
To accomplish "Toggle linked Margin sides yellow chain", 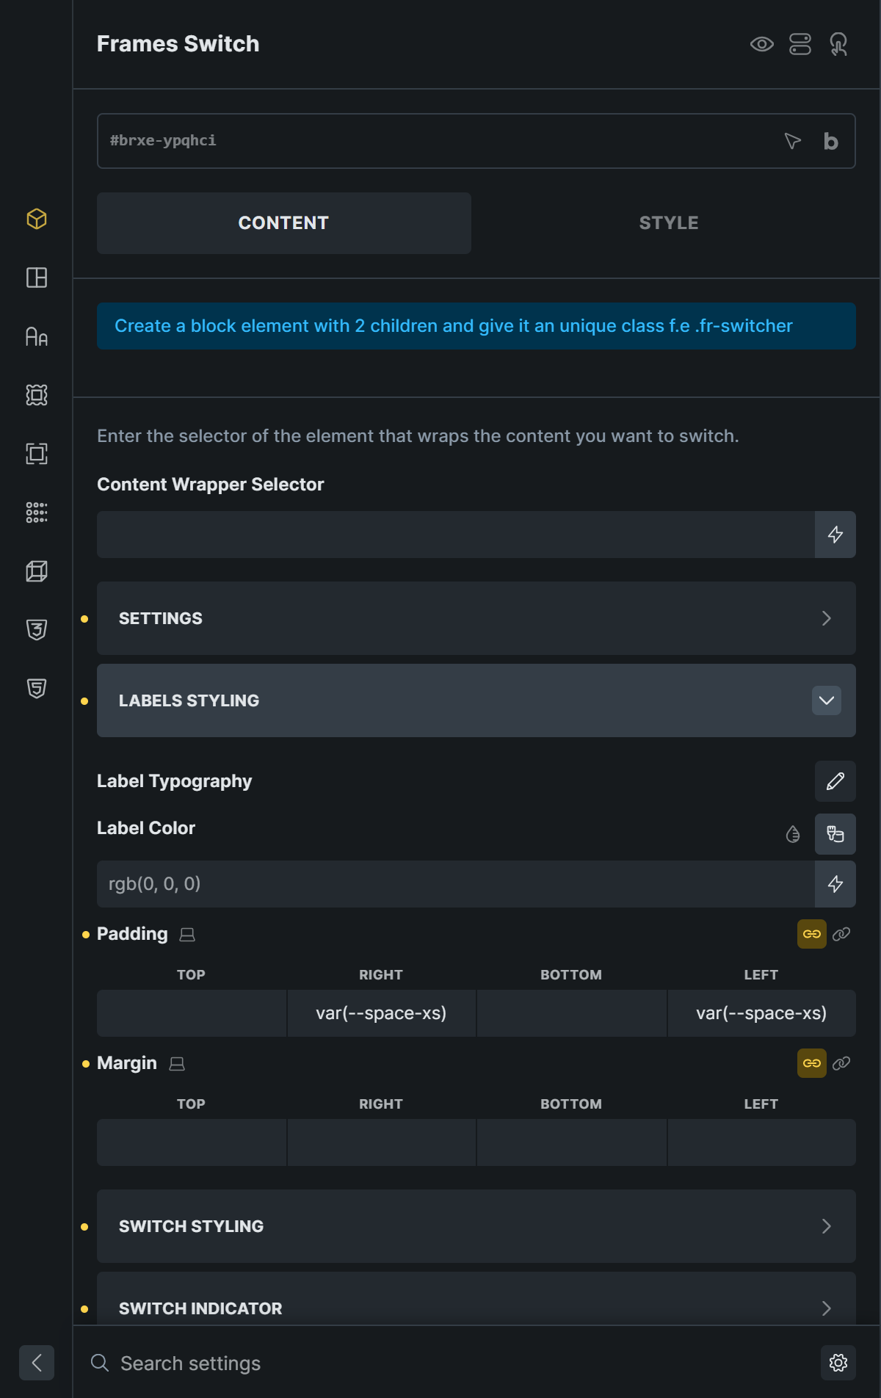I will tap(812, 1063).
